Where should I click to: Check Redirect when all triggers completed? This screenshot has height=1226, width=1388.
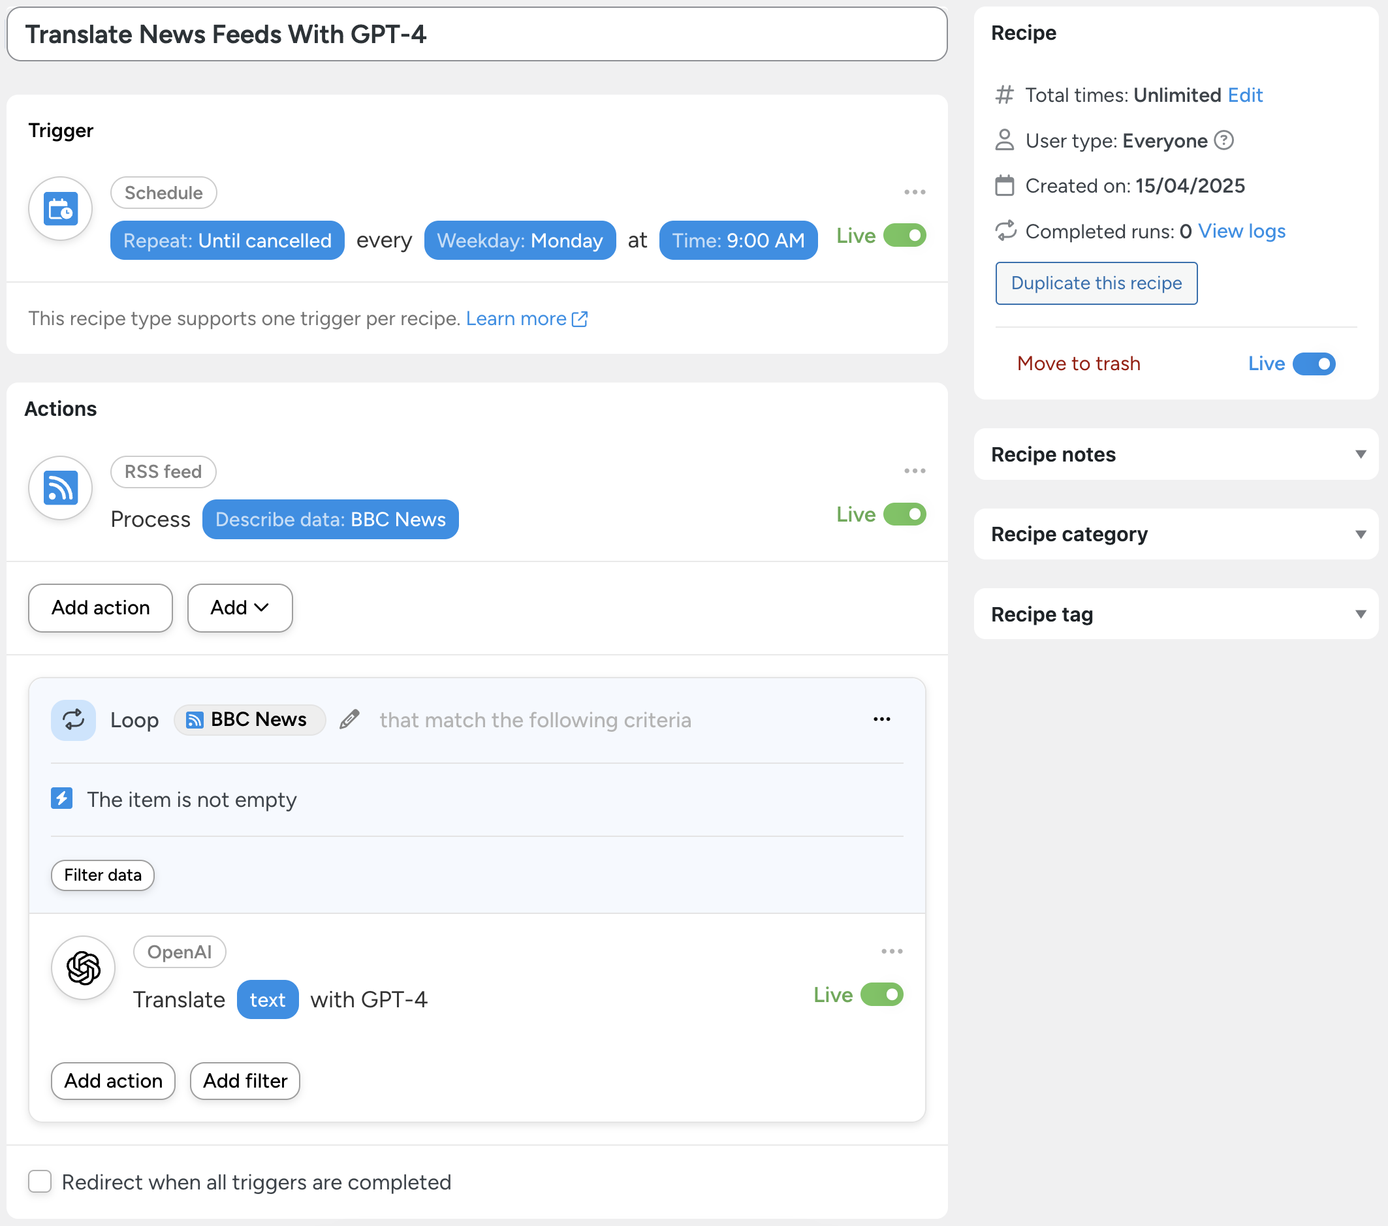pos(40,1181)
